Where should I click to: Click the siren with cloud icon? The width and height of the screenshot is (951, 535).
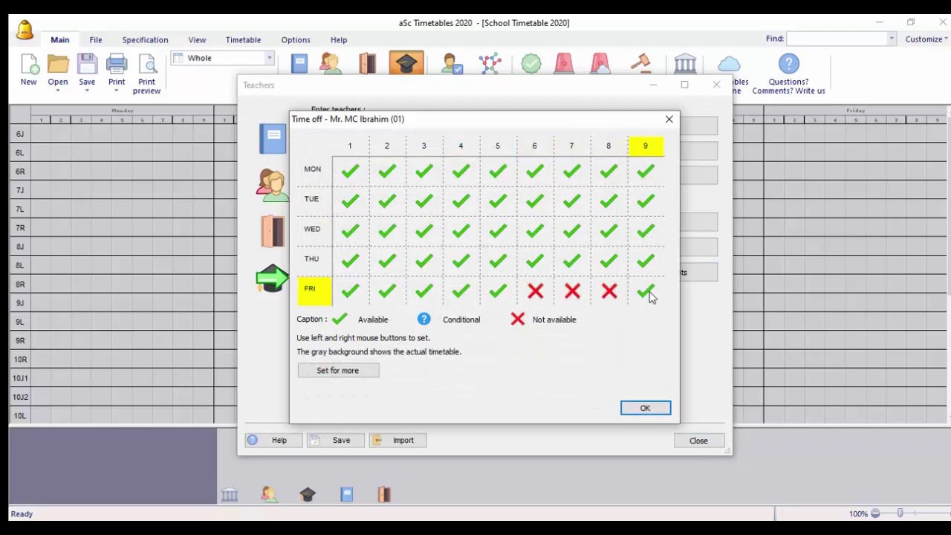(x=600, y=64)
